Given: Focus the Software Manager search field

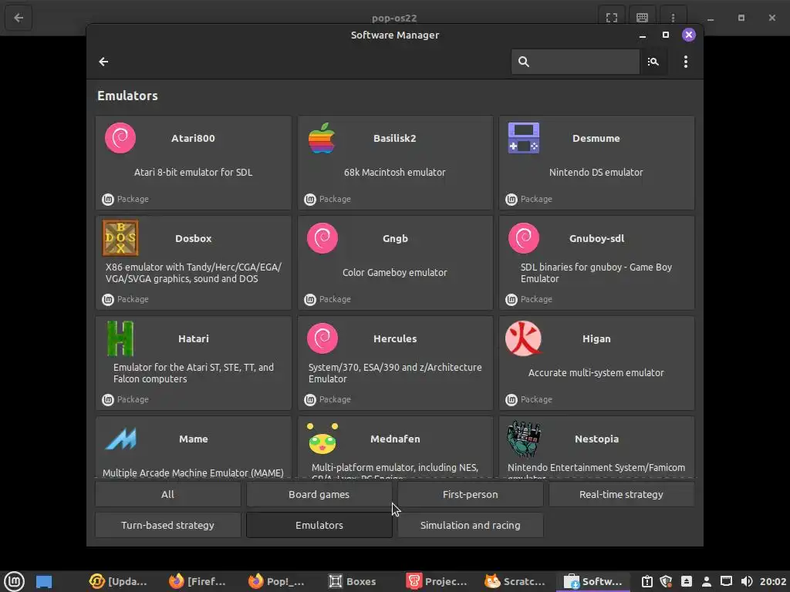Looking at the screenshot, I should (576, 62).
